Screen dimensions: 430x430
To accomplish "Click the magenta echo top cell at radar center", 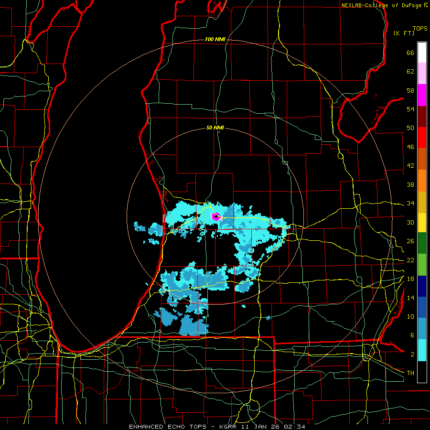I will [x=216, y=216].
